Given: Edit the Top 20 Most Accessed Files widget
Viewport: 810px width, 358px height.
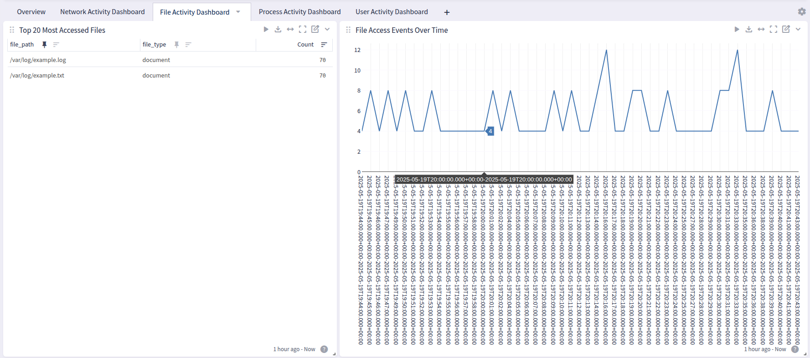Looking at the screenshot, I should (315, 29).
